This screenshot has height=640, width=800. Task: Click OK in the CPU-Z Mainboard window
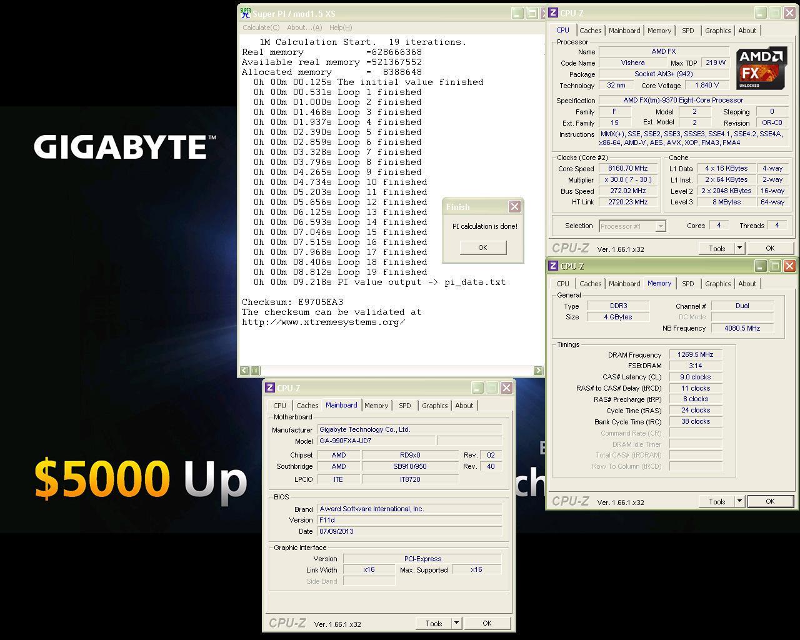tap(487, 623)
